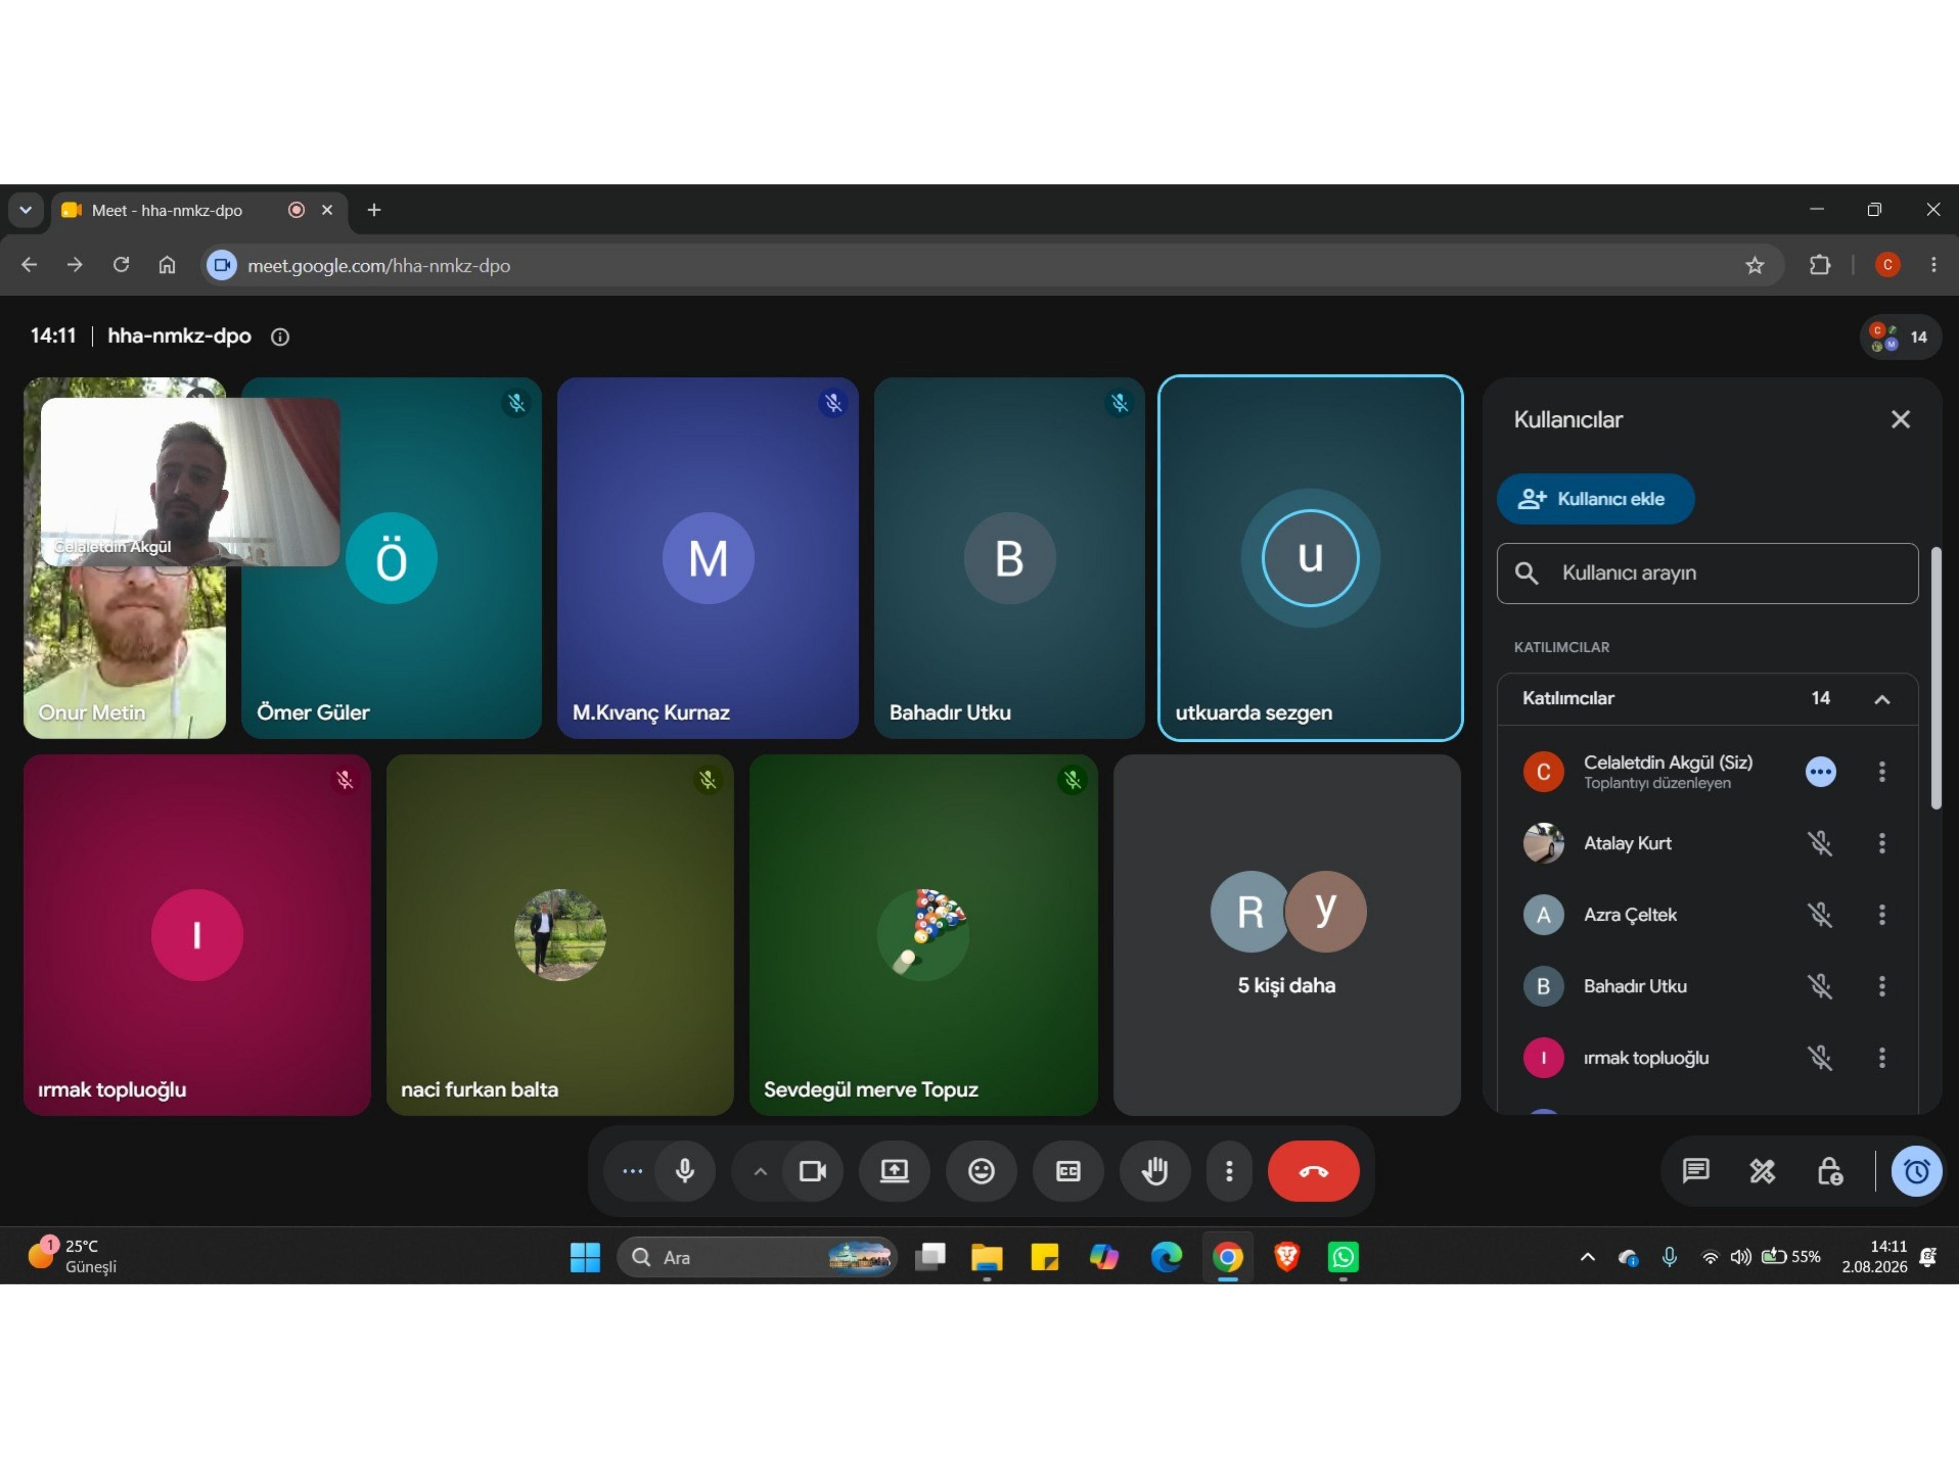Open audio settings chevron beside camera

click(x=760, y=1171)
